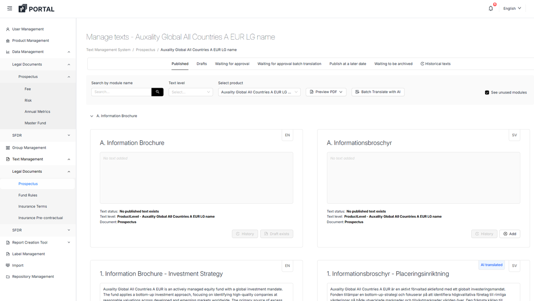Click EN tag on Investment Strategy card

point(287,266)
